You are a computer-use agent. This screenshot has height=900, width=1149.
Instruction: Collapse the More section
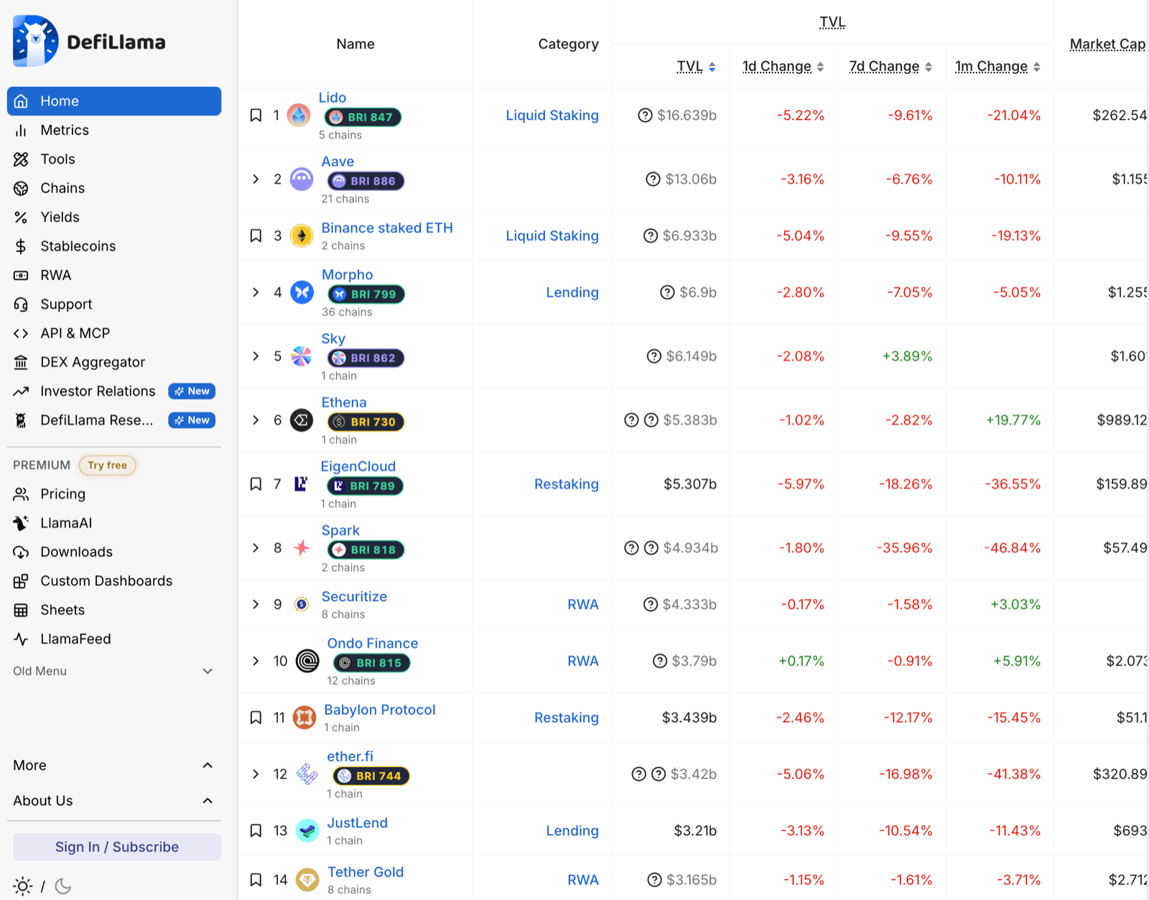[114, 766]
